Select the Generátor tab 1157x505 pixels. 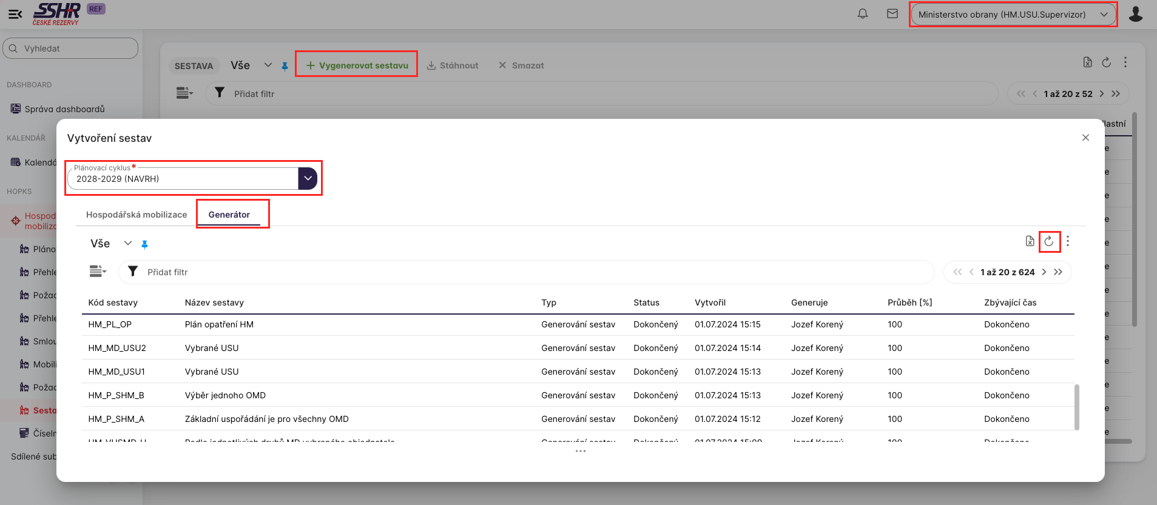coord(229,215)
